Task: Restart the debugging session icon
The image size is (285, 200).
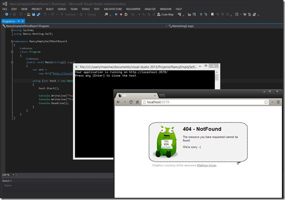Action: point(126,14)
